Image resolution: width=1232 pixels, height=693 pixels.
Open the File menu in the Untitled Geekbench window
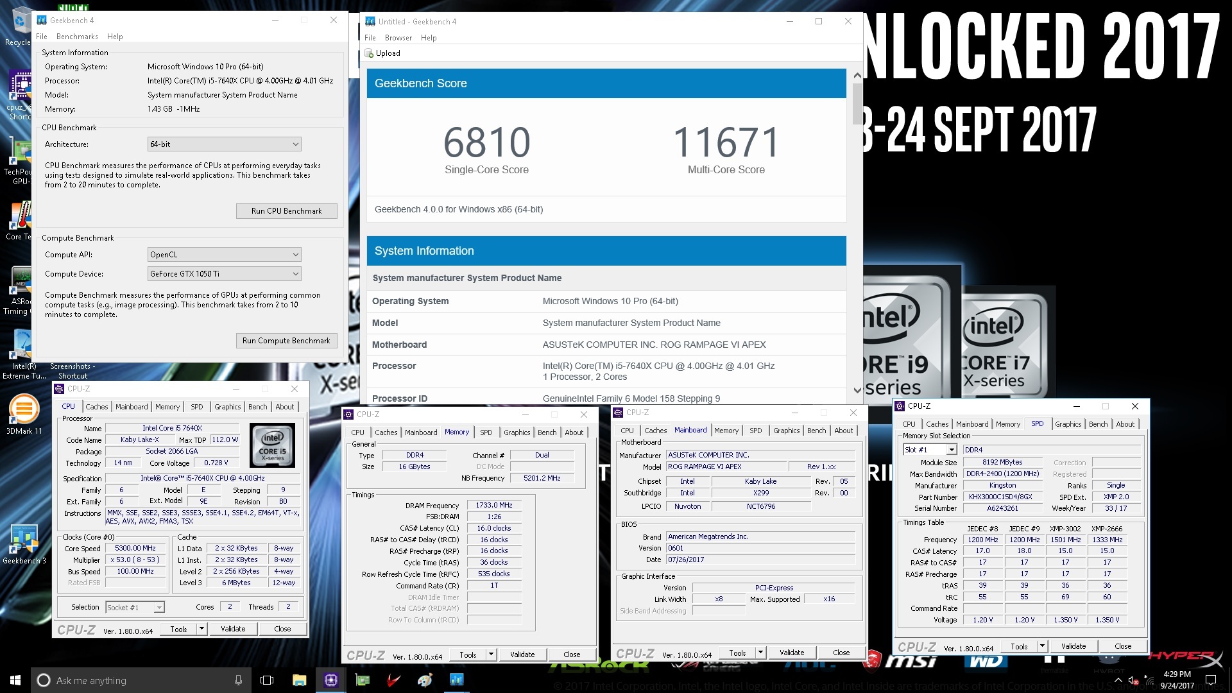pyautogui.click(x=370, y=38)
